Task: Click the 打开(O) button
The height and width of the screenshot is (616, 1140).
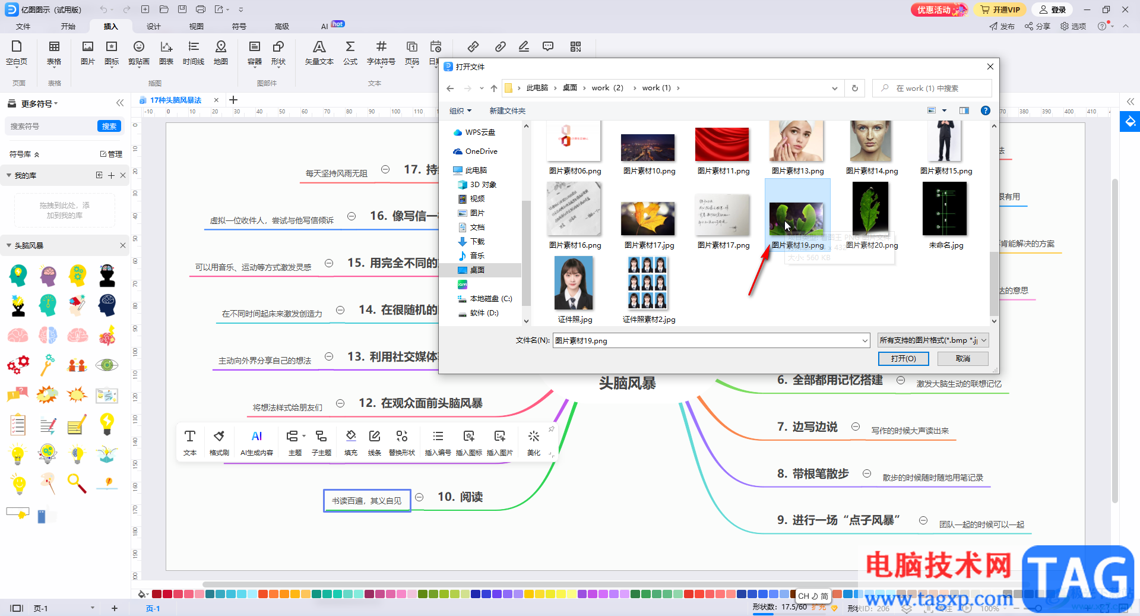Action: 904,359
